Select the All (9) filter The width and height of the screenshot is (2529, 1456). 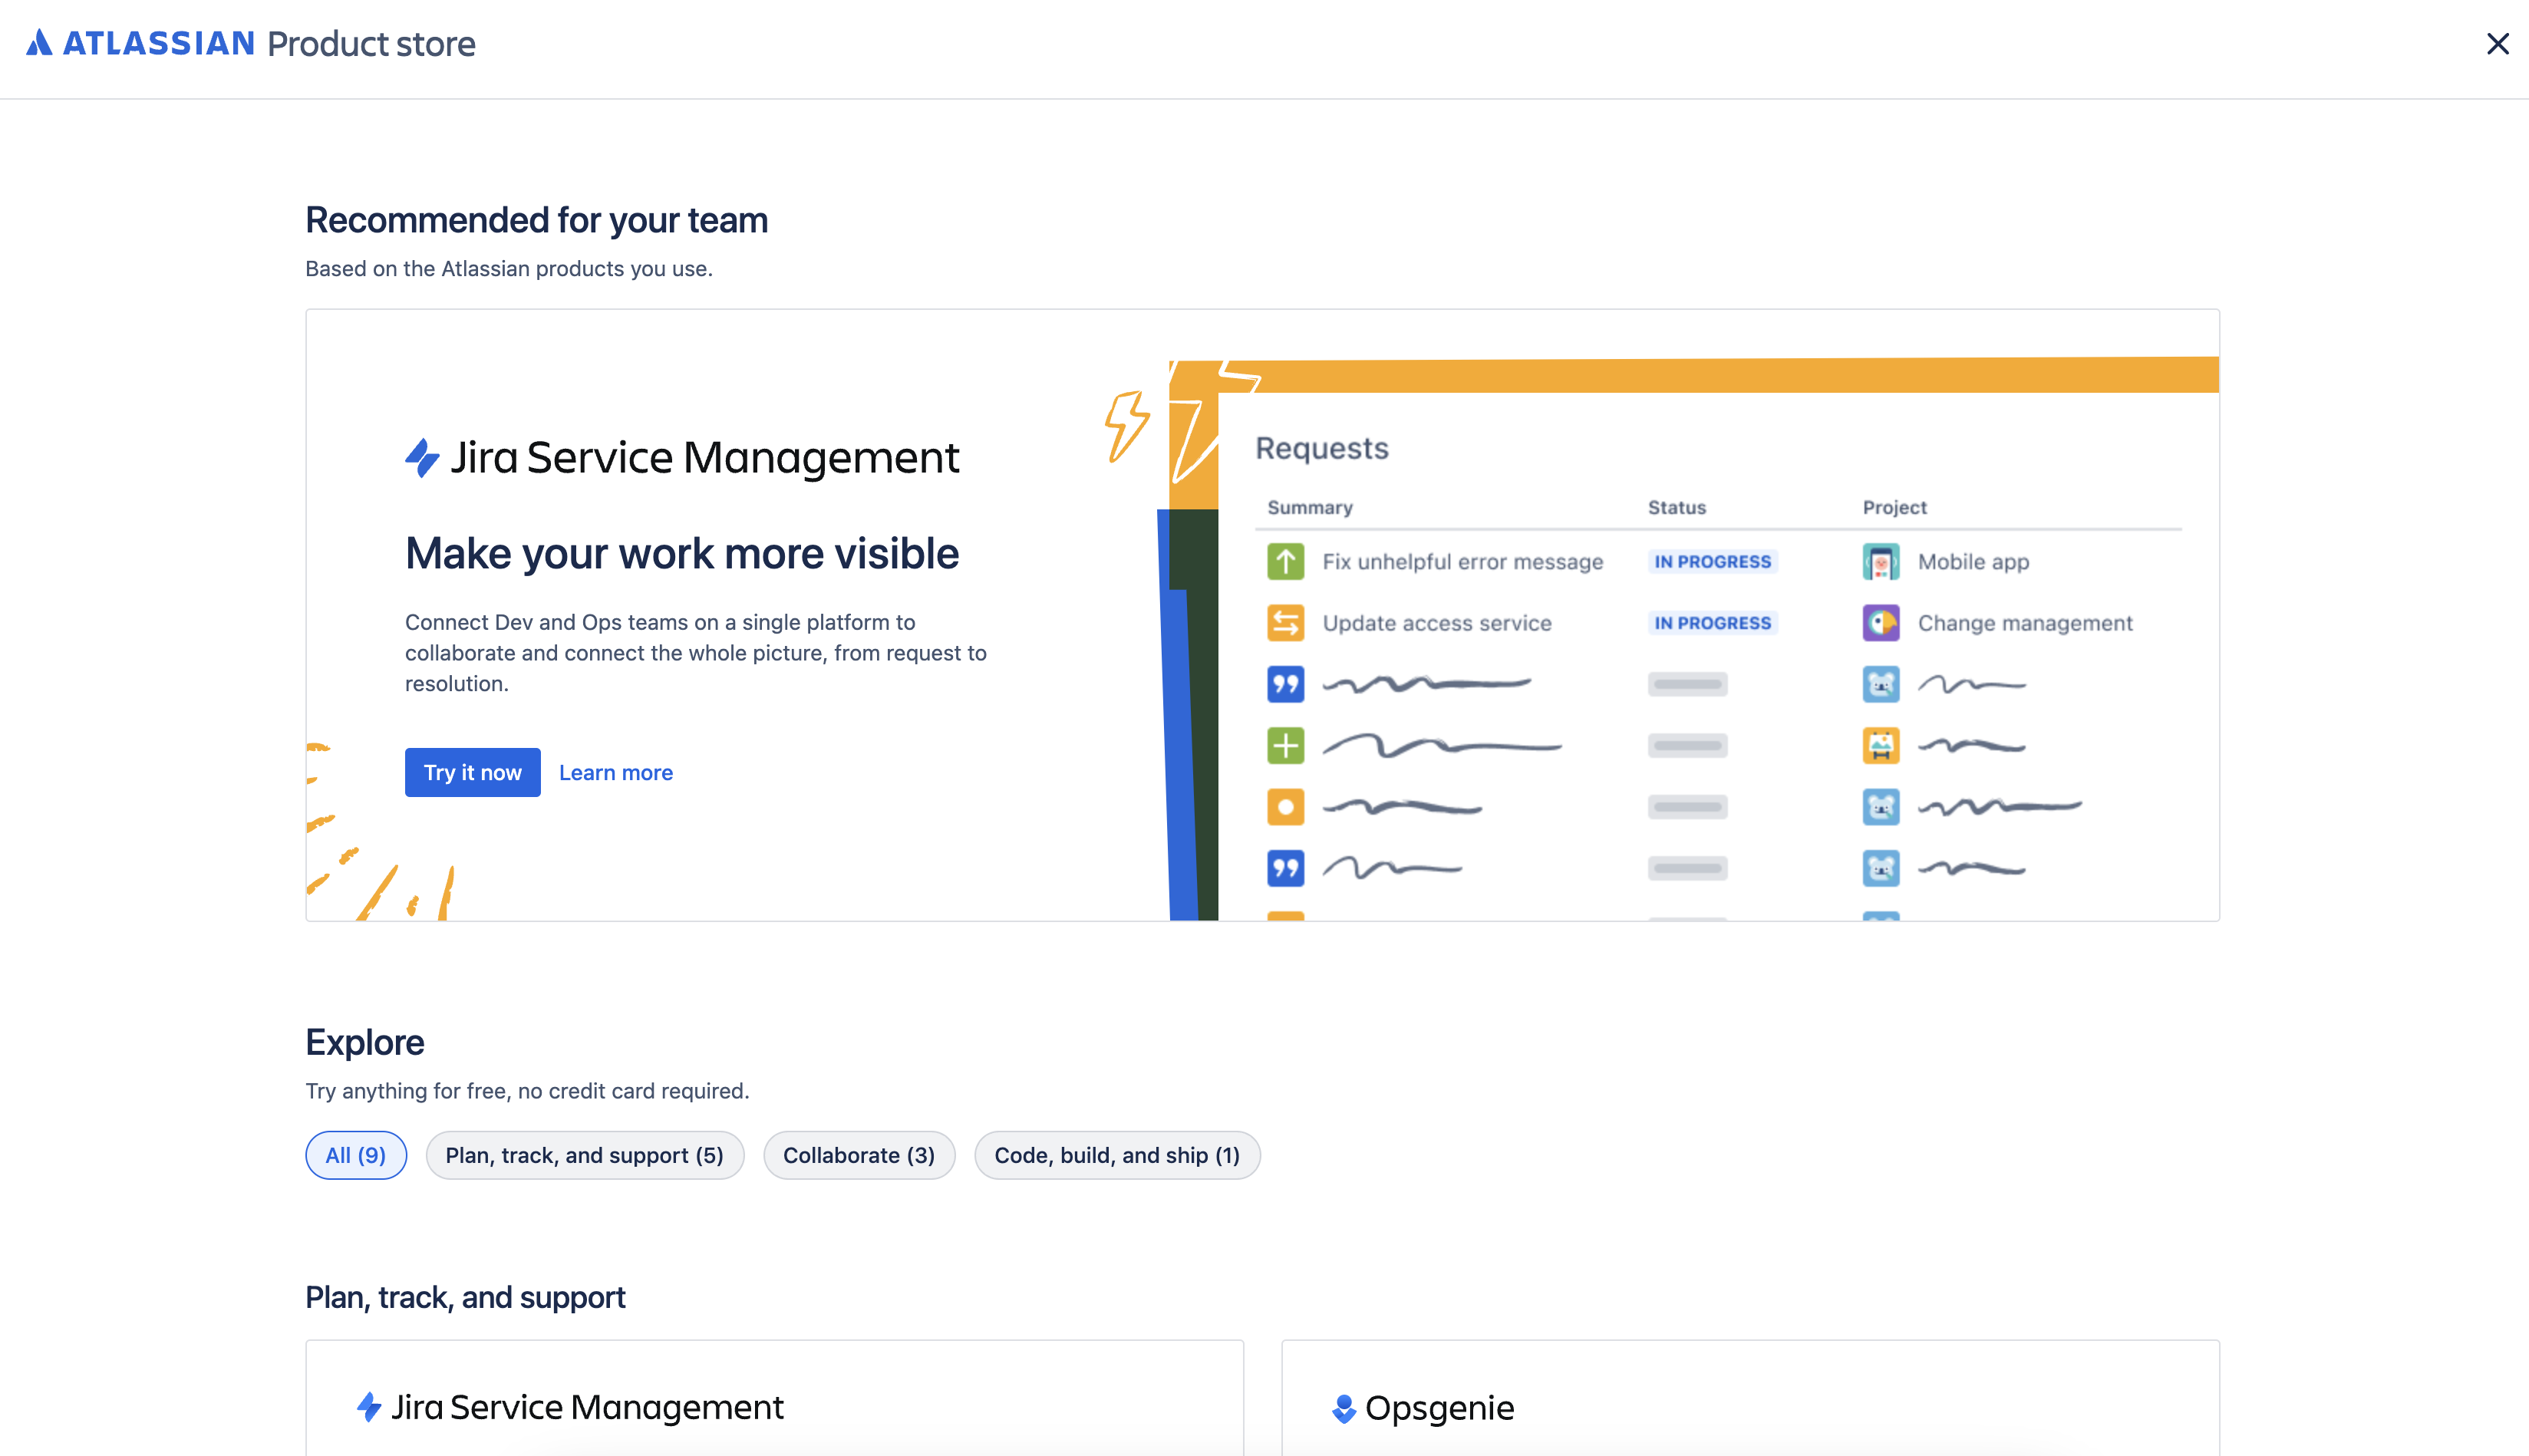pyautogui.click(x=356, y=1155)
